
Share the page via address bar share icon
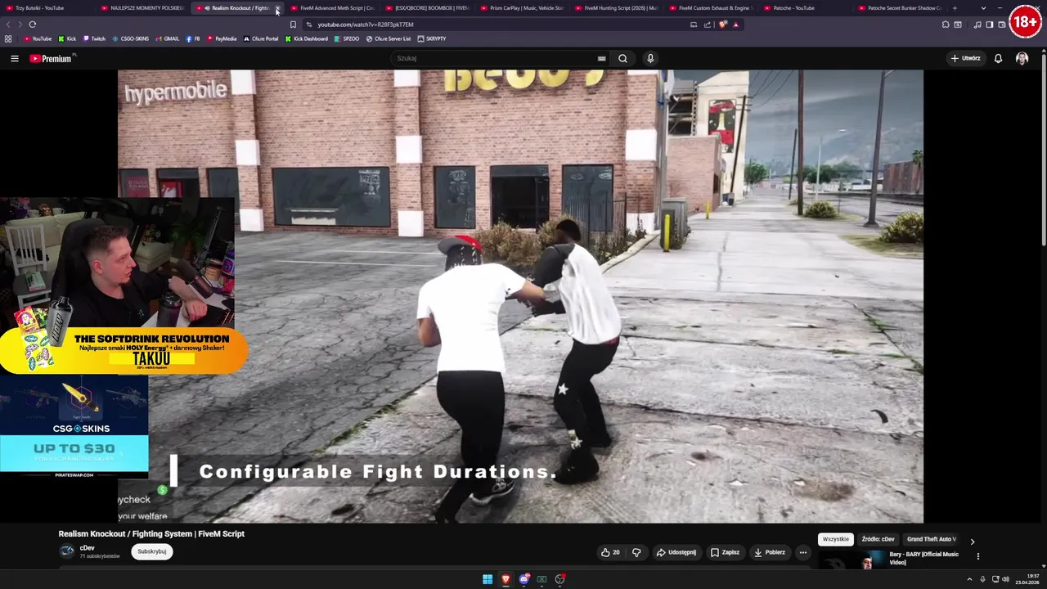pos(708,25)
